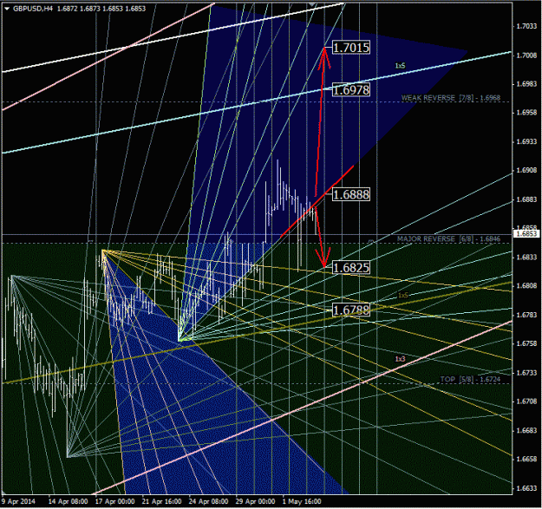Click the WEAK REVERSE [7/8] - 1.6968 label
The width and height of the screenshot is (542, 509).
coord(451,98)
